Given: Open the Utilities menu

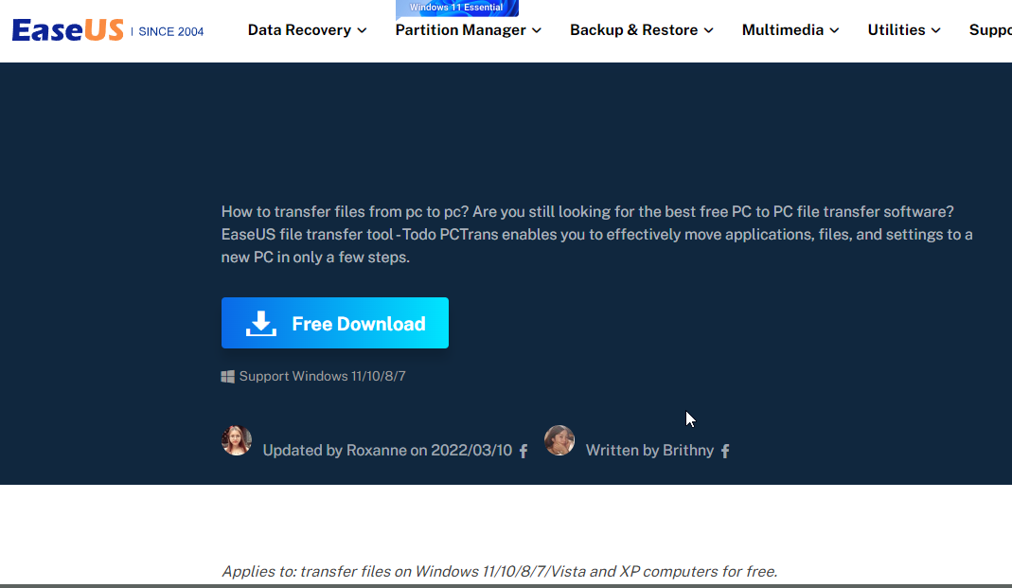Looking at the screenshot, I should pos(904,30).
